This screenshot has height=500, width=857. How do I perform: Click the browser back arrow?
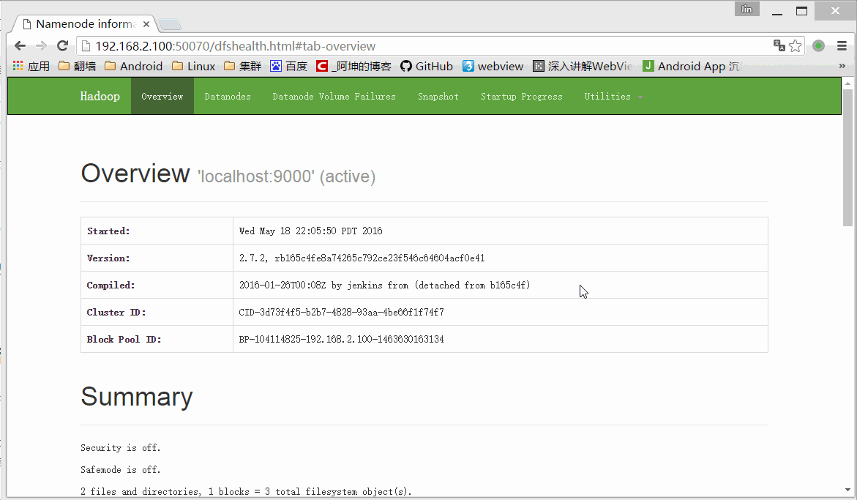[20, 45]
